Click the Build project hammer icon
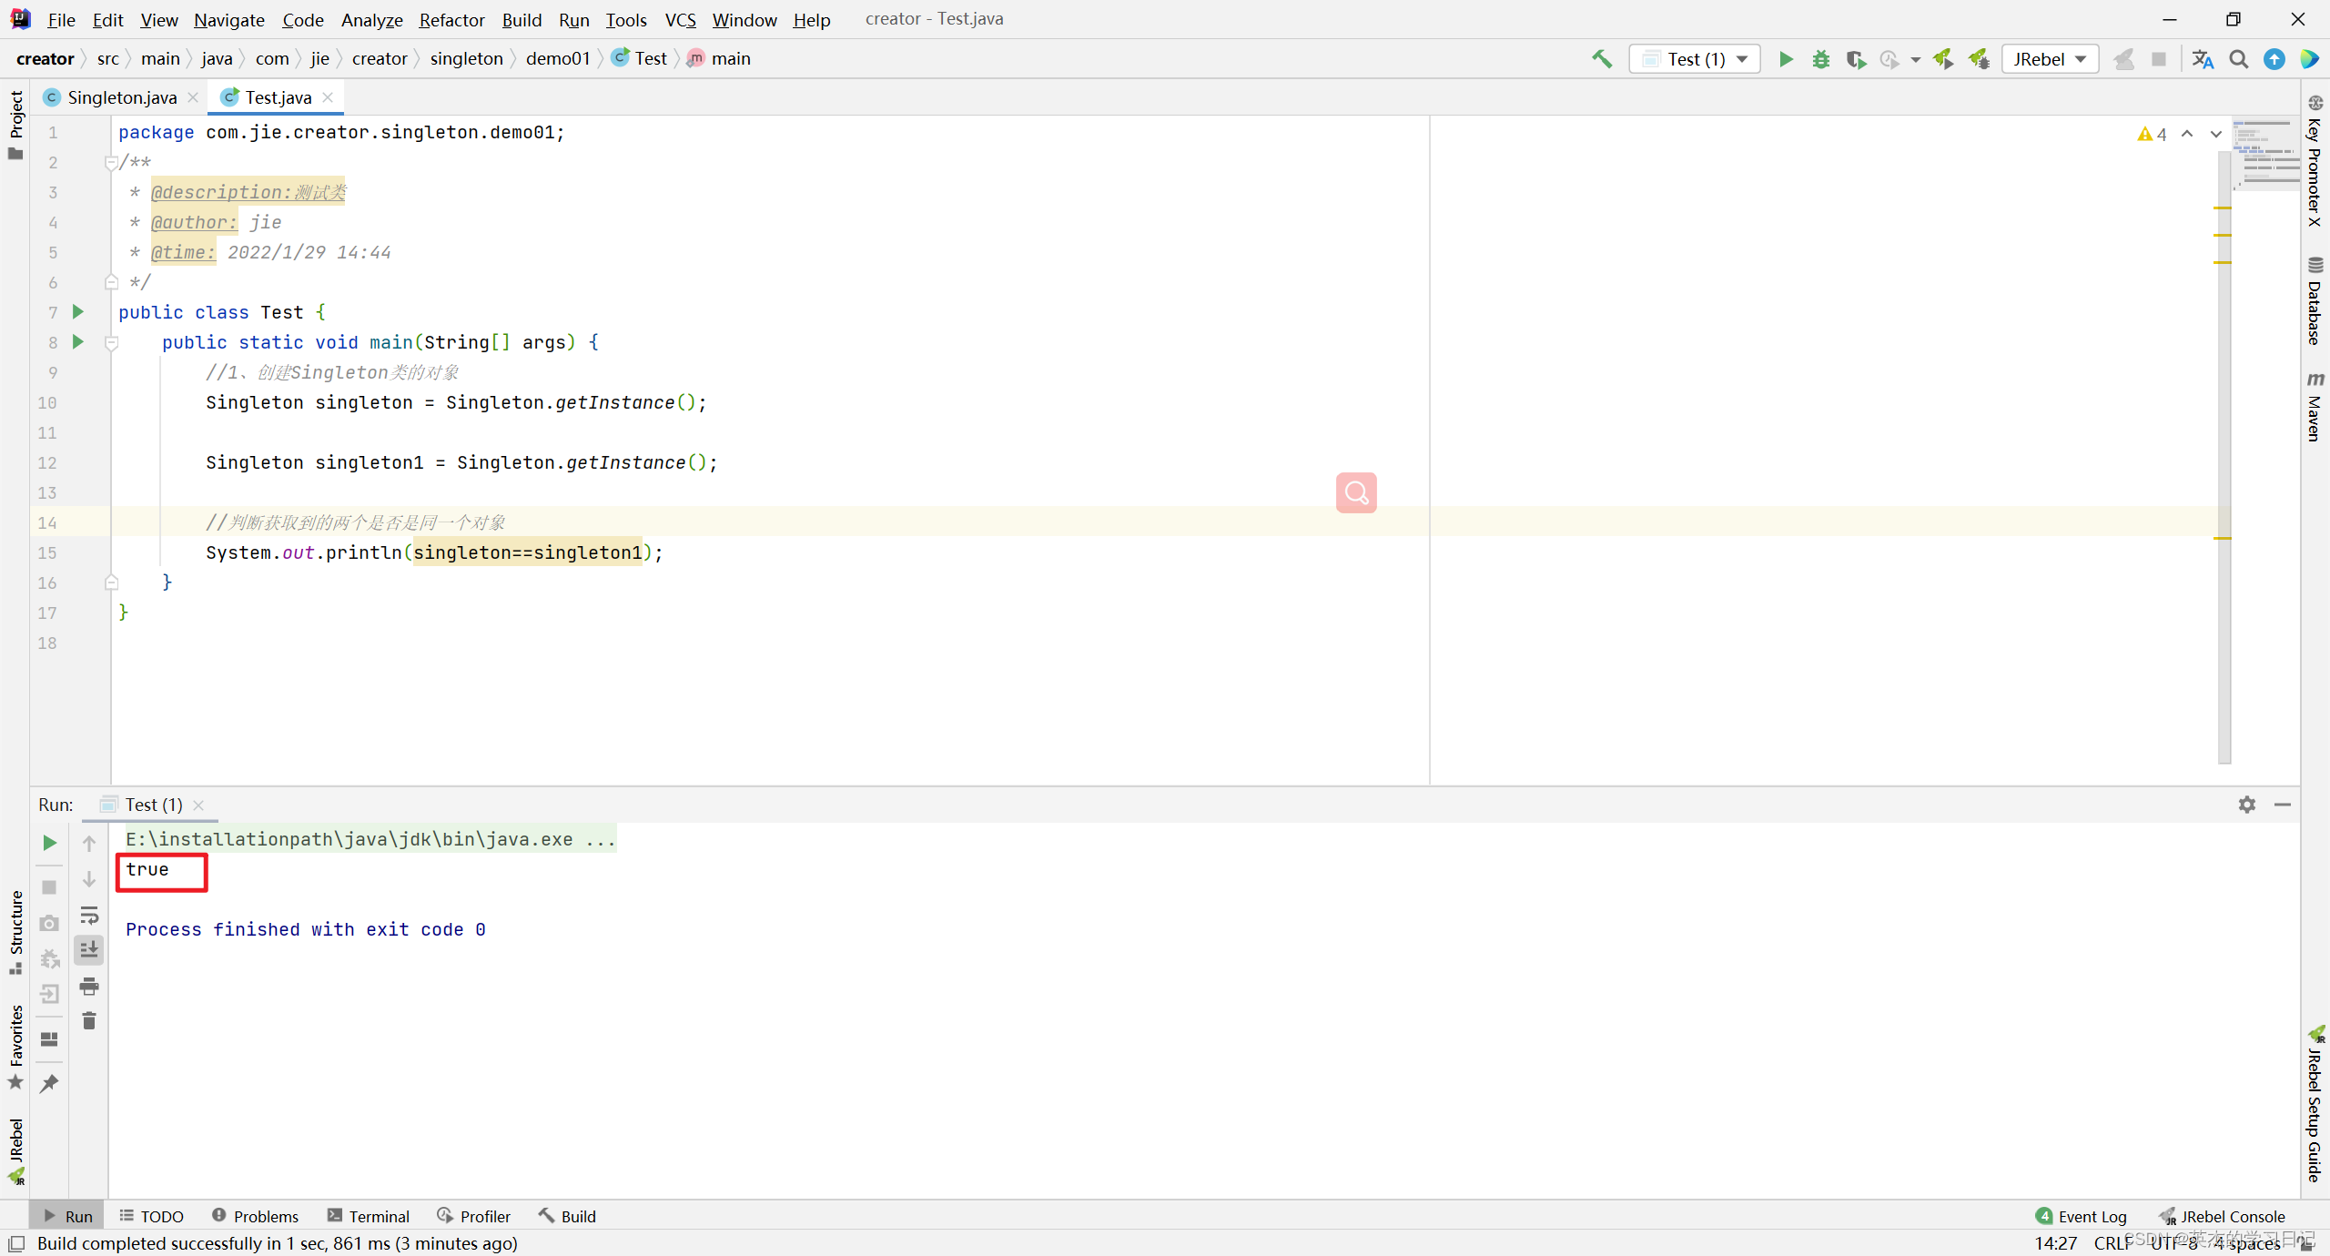 (x=1602, y=59)
